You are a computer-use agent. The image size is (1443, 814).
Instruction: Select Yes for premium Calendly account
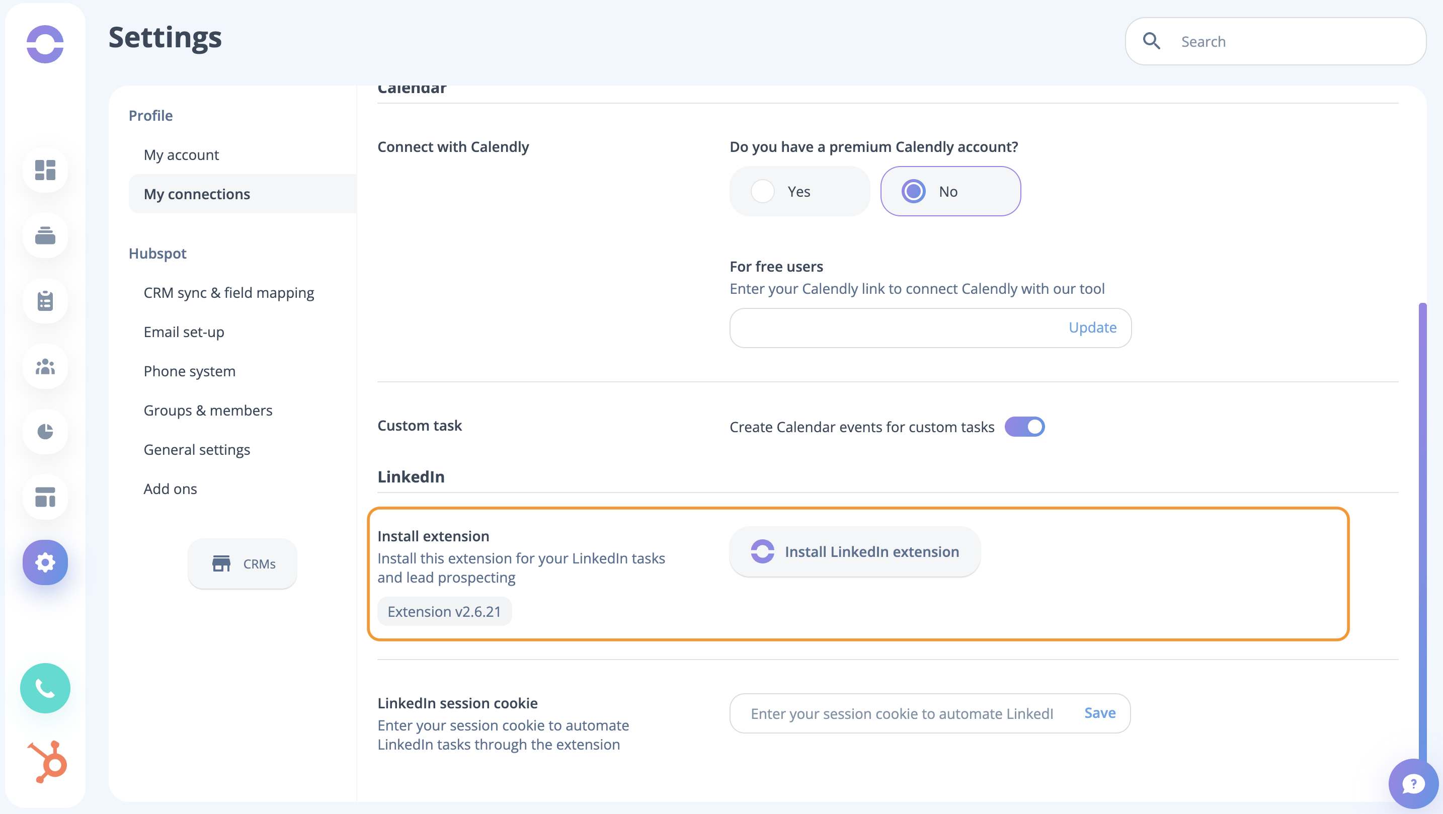point(762,192)
